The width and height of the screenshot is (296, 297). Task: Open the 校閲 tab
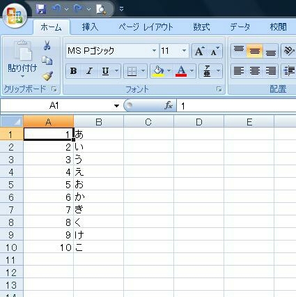[x=278, y=27]
